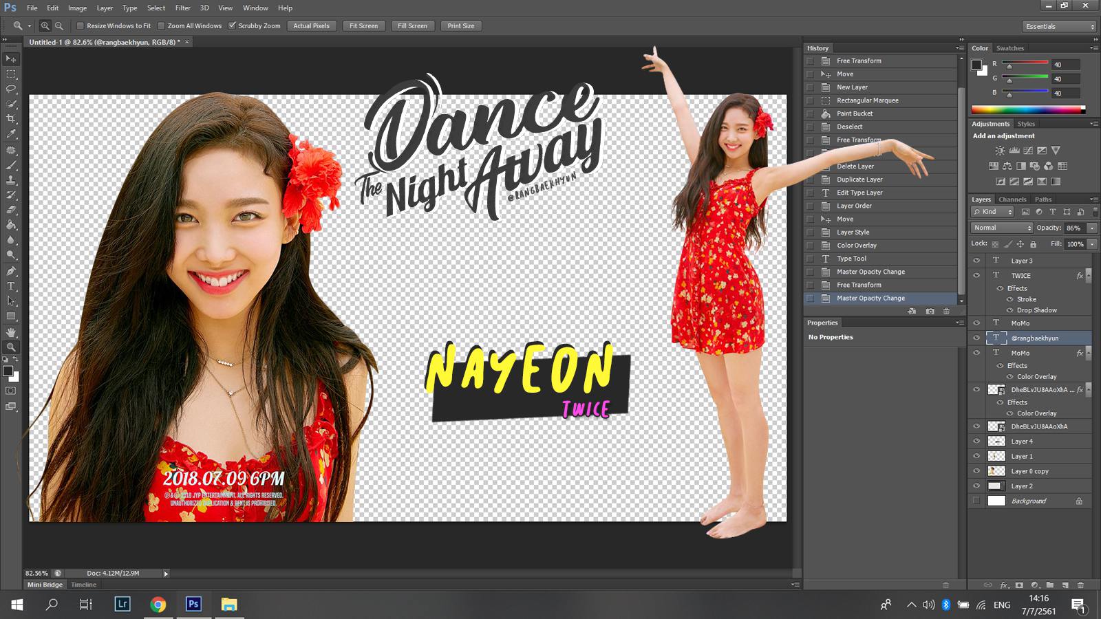Delete current history state trash icon

pyautogui.click(x=946, y=311)
